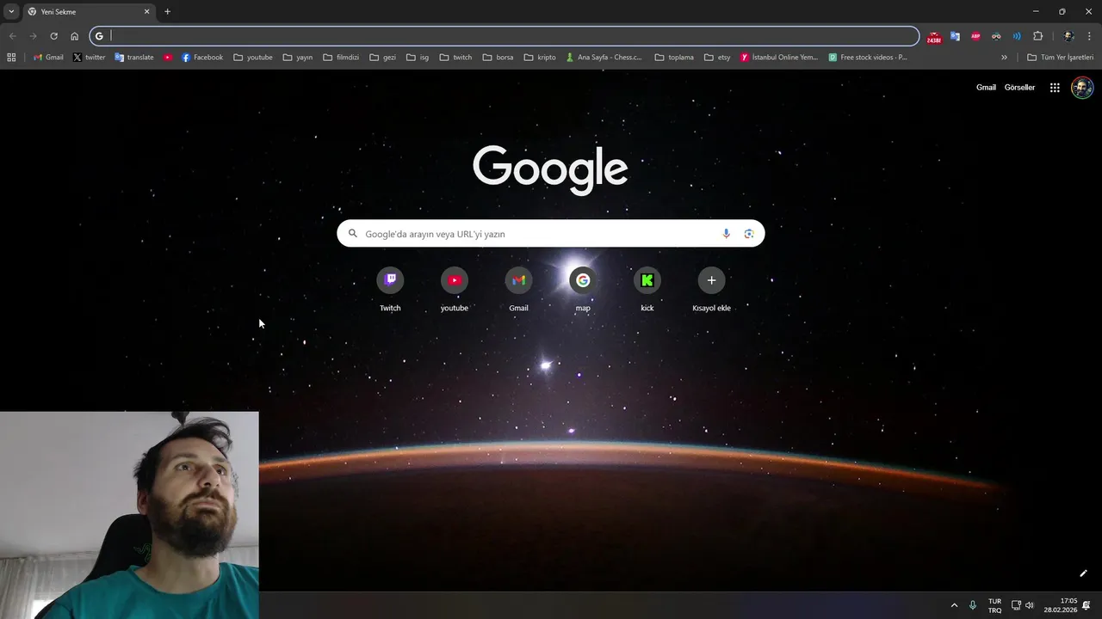
Task: Open the Free stock videos bookmark
Action: pos(868,58)
